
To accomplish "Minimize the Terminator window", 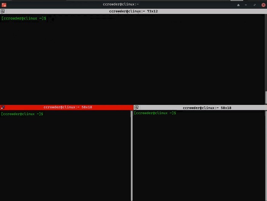I will click(246, 5).
